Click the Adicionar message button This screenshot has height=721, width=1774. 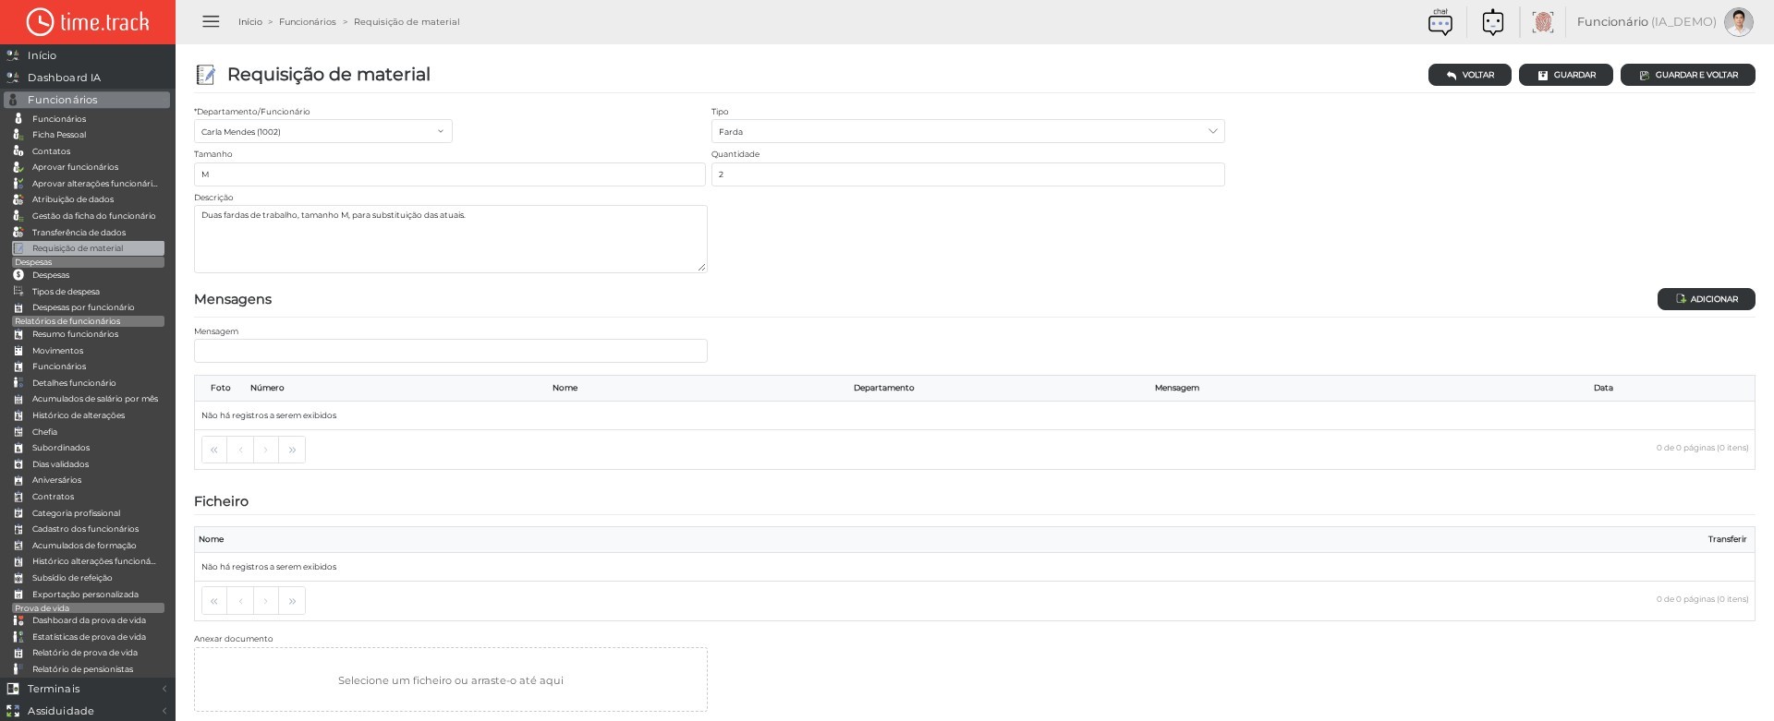pyautogui.click(x=1707, y=299)
